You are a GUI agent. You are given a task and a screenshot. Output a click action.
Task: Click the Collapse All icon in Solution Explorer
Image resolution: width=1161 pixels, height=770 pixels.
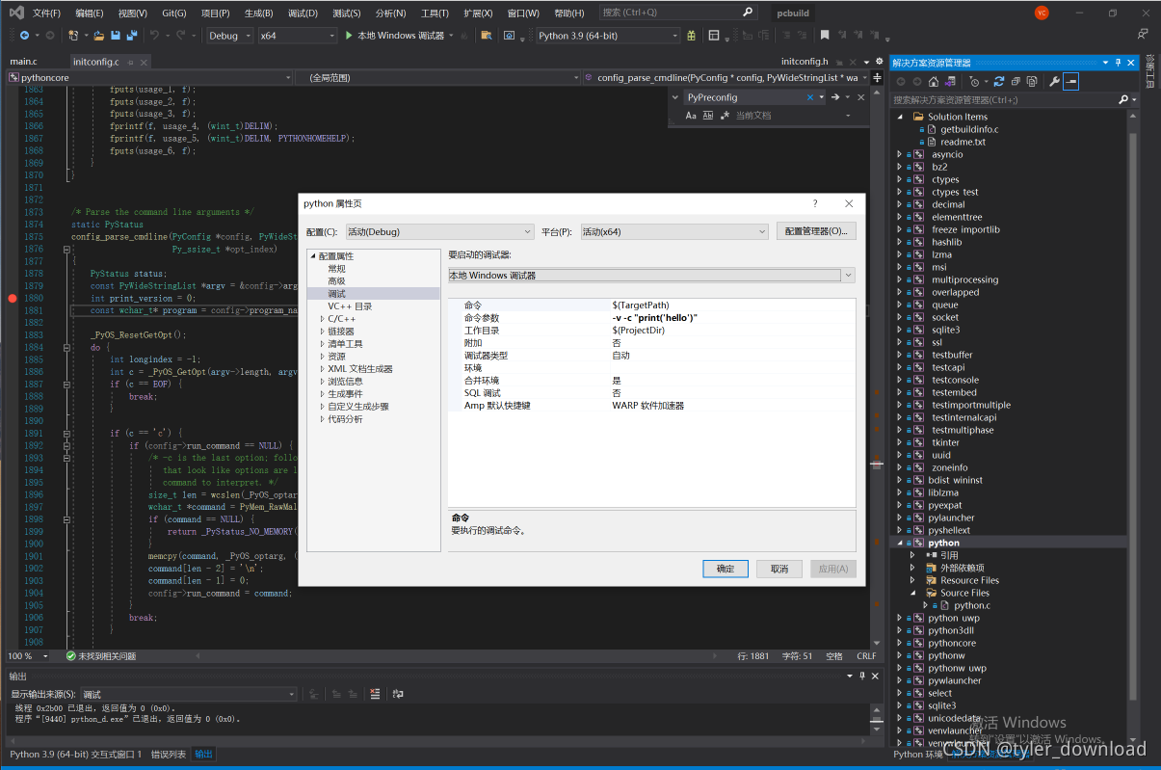coord(1014,81)
